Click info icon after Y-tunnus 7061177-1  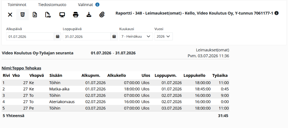click(x=277, y=13)
